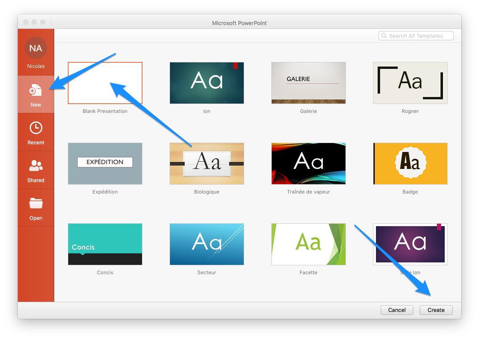Select the Ion template
Screen dimensions: 479x340
[x=206, y=83]
